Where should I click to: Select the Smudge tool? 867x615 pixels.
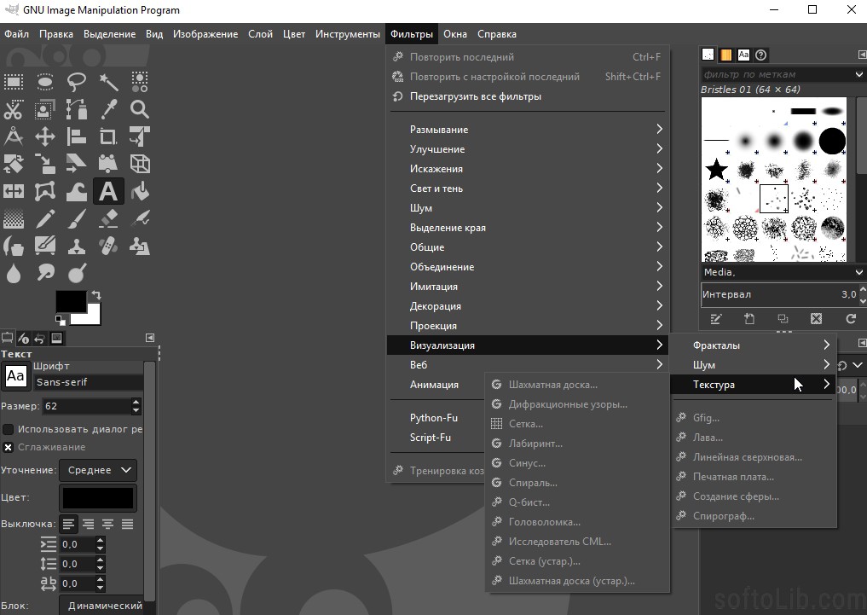(45, 273)
